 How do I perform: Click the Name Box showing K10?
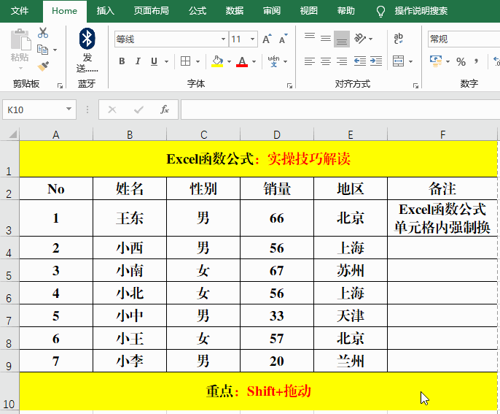coord(33,110)
